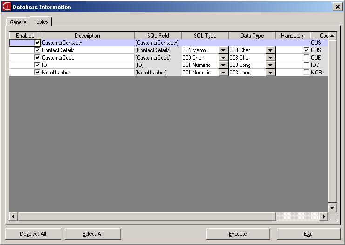Click the Description column header
Image resolution: width=345 pixels, height=245 pixels.
click(88, 36)
